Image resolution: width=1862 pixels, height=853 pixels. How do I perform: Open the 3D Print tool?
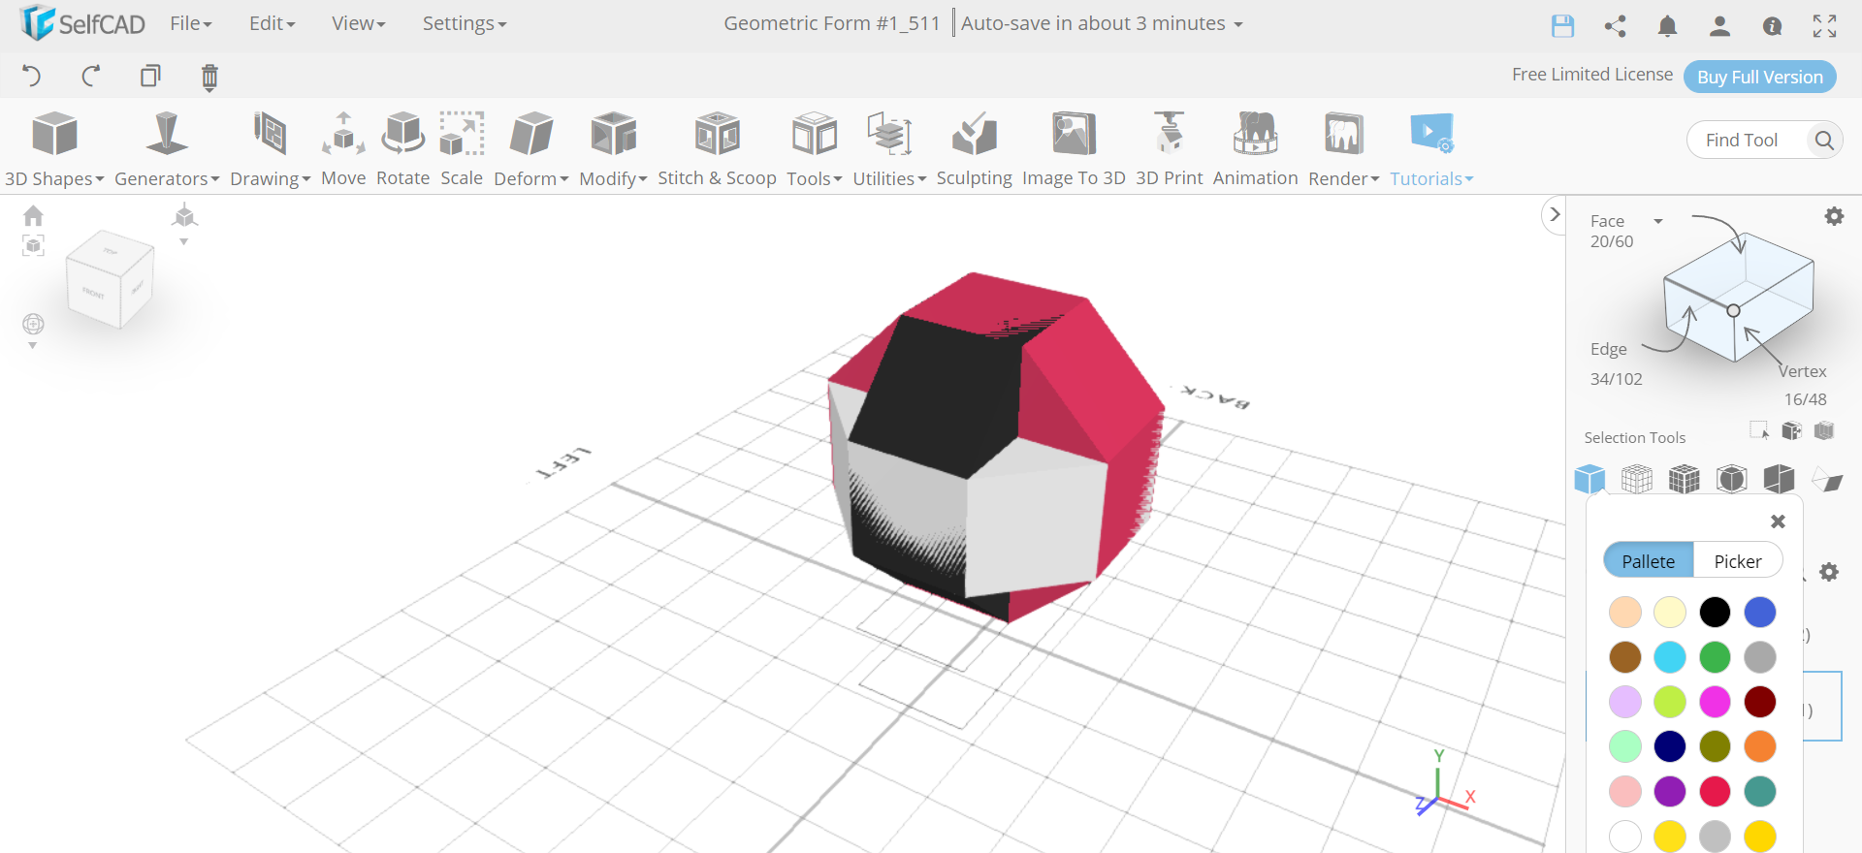1169,149
